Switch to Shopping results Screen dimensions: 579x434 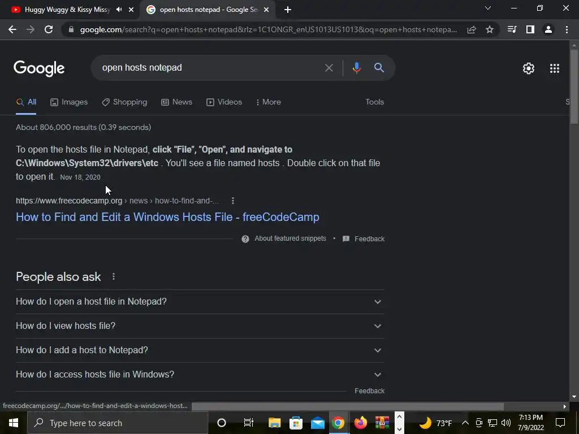coord(124,102)
